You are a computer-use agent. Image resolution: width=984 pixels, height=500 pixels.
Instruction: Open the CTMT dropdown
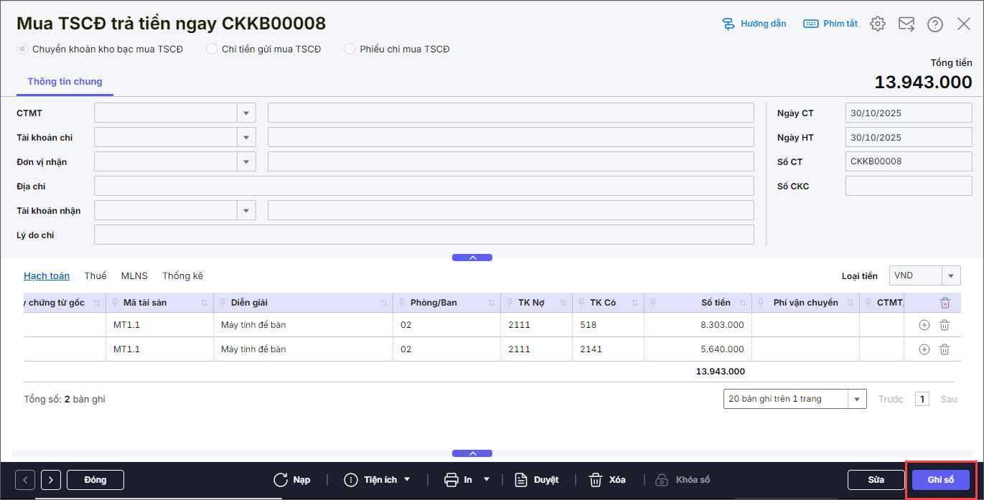(247, 113)
